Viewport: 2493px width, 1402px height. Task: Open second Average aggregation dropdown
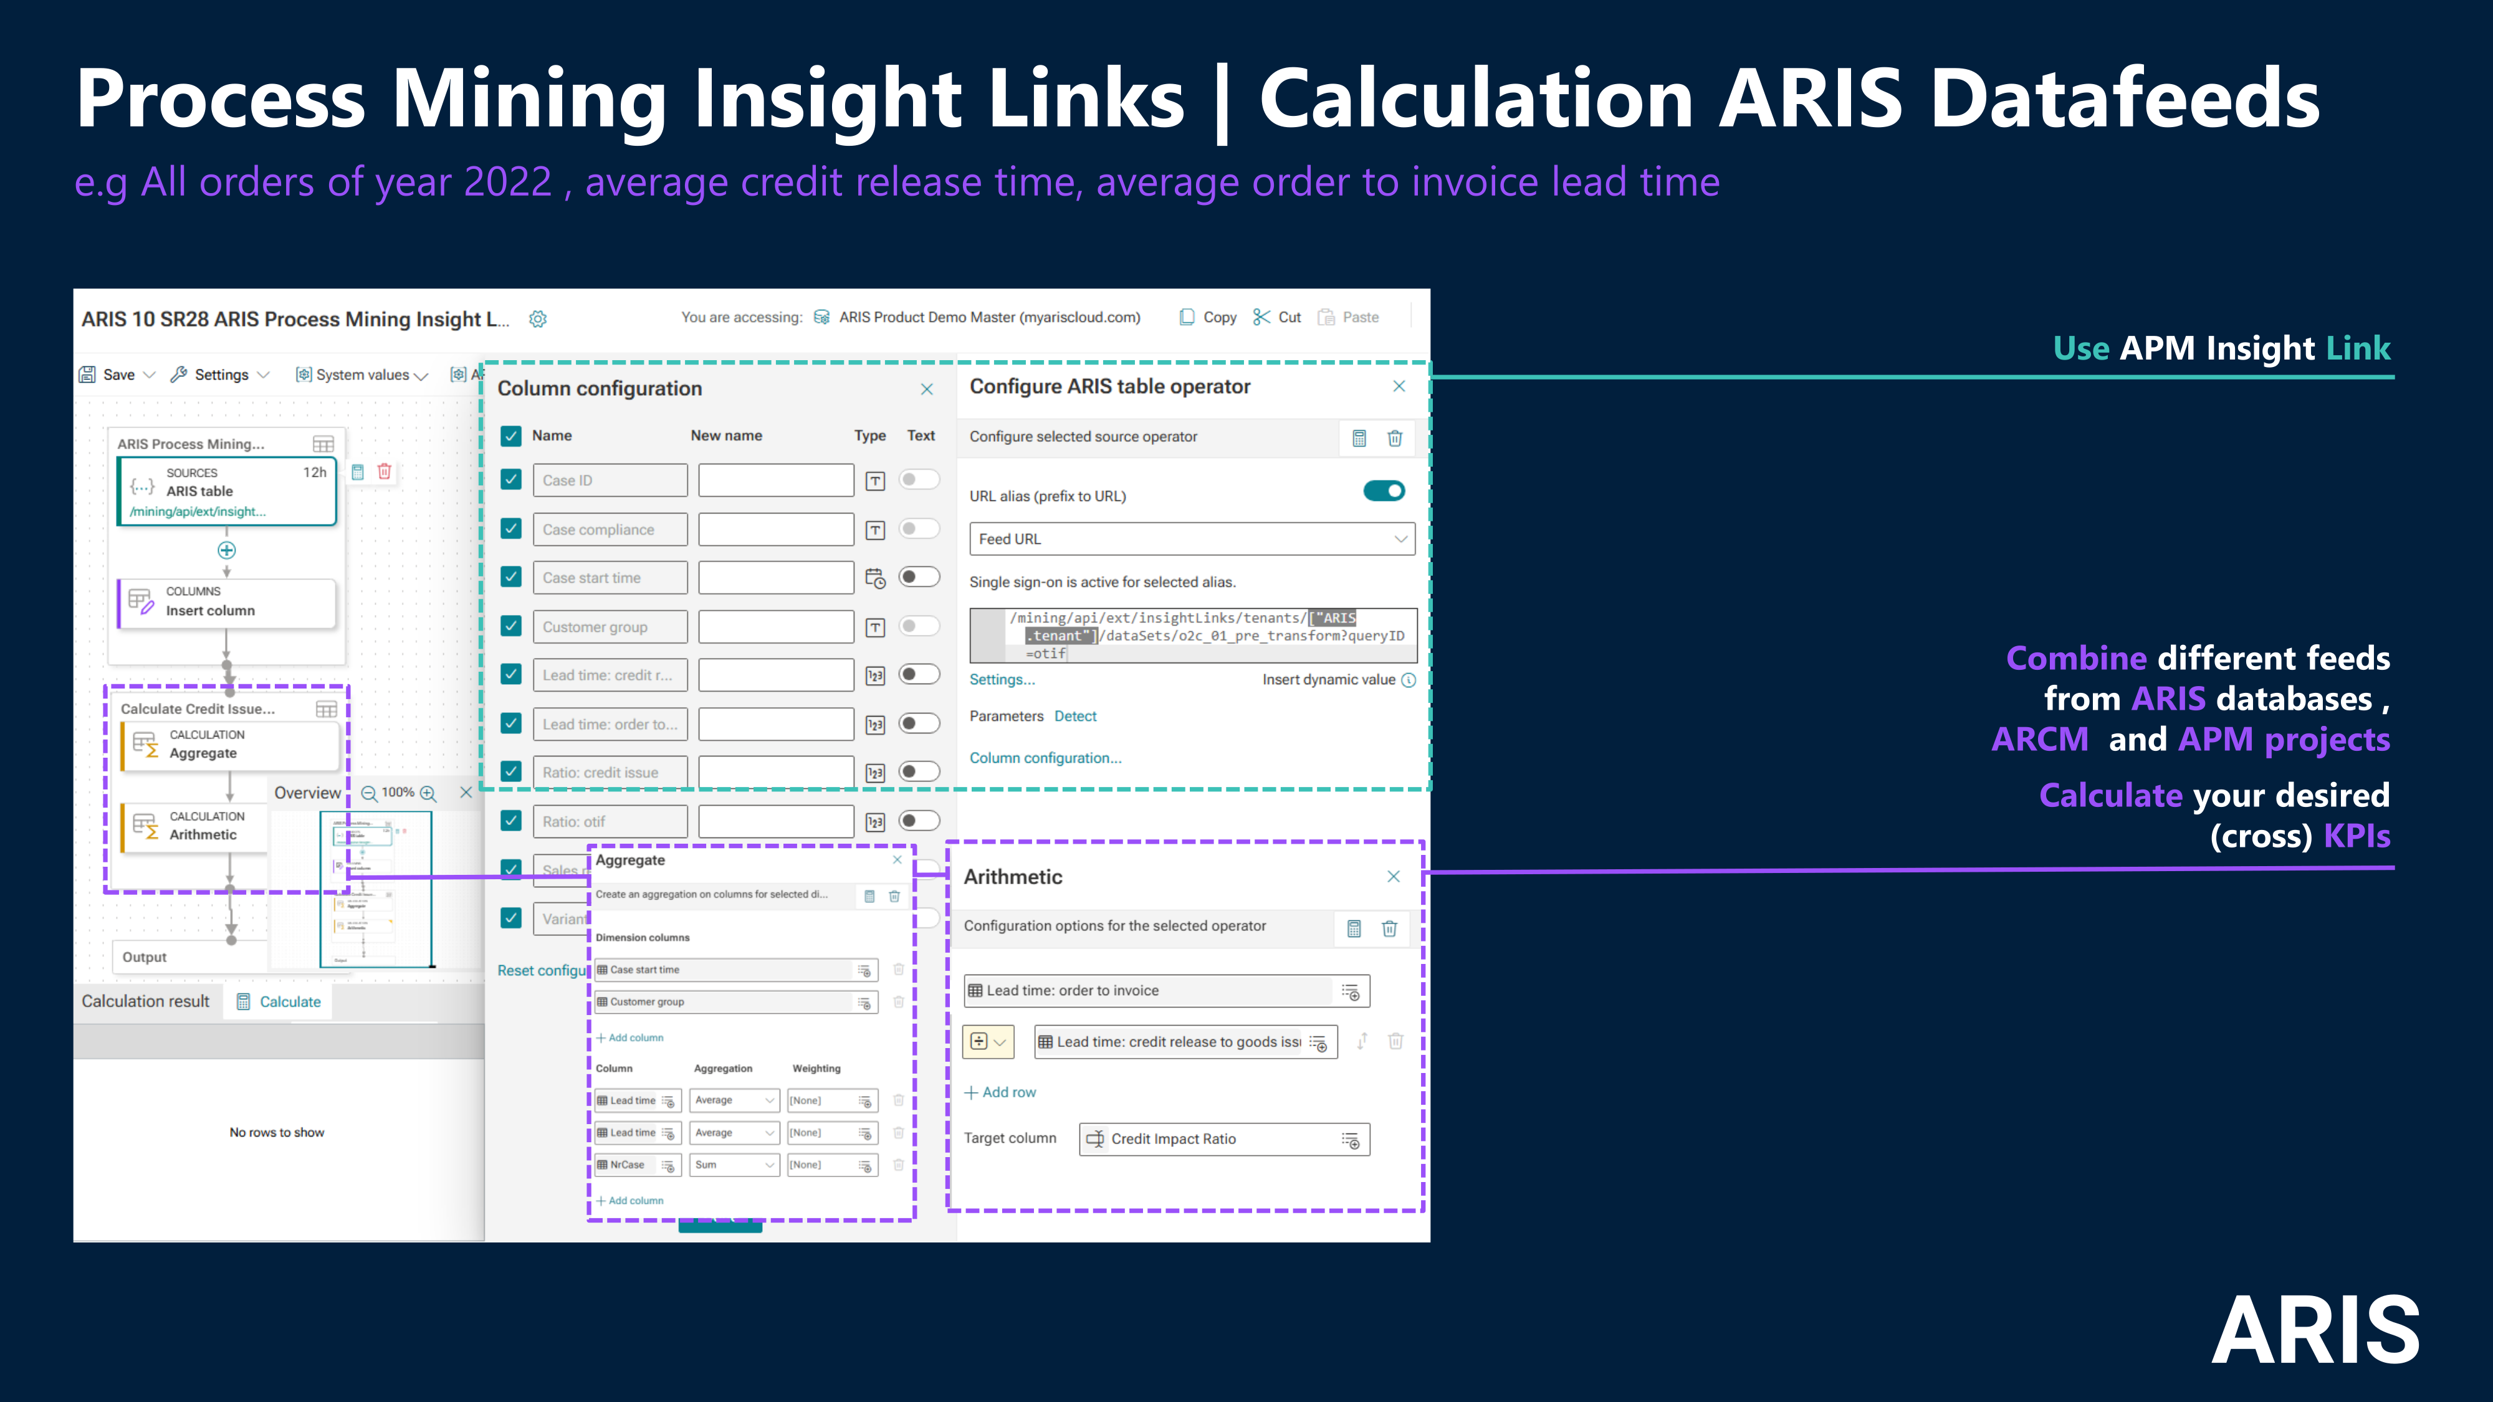[734, 1133]
